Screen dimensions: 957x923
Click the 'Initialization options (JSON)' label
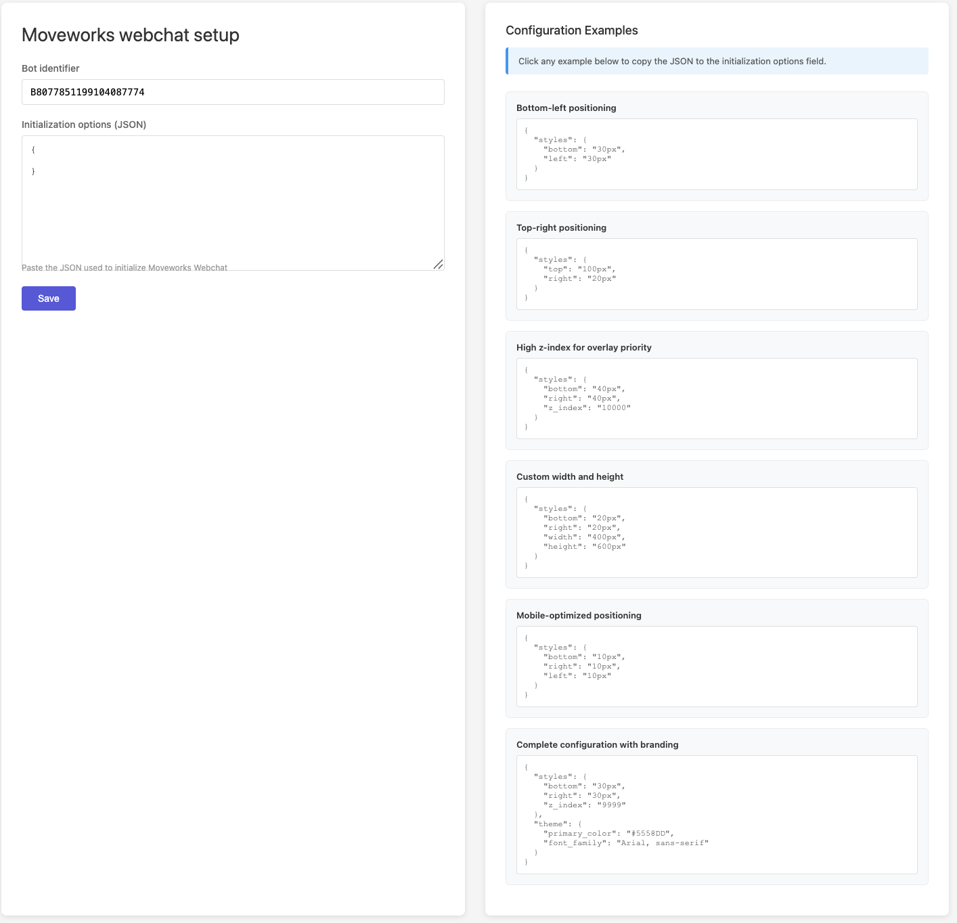click(x=84, y=125)
